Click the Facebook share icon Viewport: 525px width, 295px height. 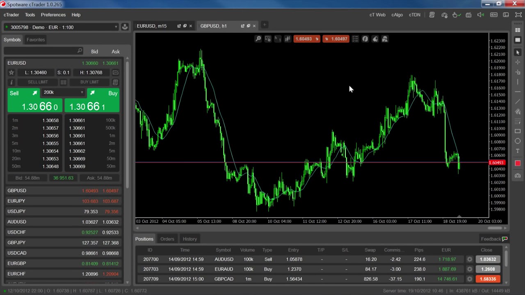[365, 39]
